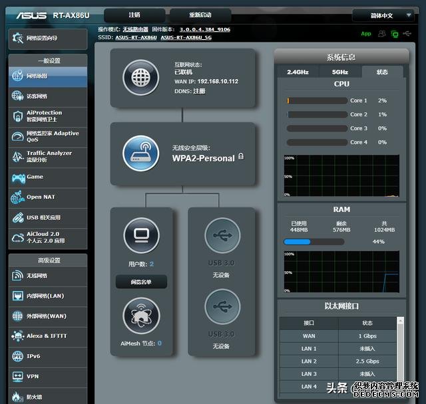Click the 重新启动 reboot button
Screen dimensions: 426x404
coord(200,15)
